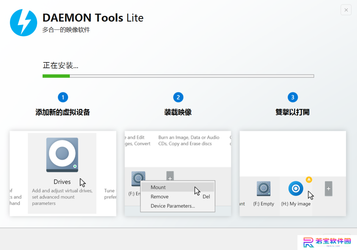This screenshot has width=357, height=250.
Task: Click the step 1 virtual device thumbnail
Action: click(63, 174)
